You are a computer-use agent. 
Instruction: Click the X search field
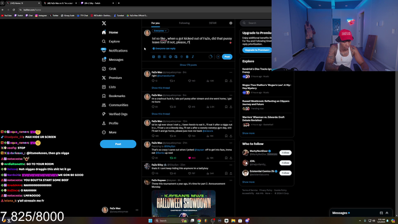click(x=256, y=23)
